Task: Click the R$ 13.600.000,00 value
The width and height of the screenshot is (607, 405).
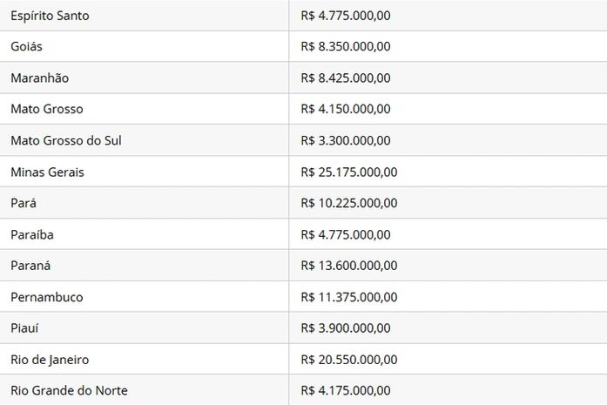Action: 349,266
